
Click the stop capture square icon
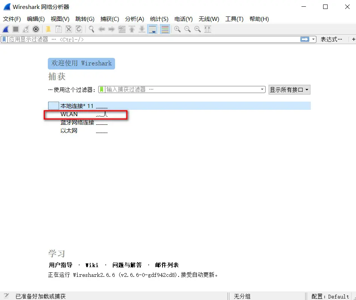click(16, 29)
